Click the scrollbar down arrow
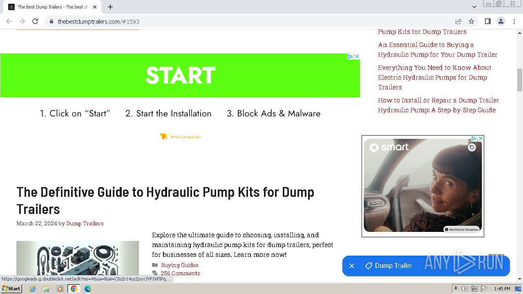Image resolution: width=523 pixels, height=294 pixels. tap(520, 279)
